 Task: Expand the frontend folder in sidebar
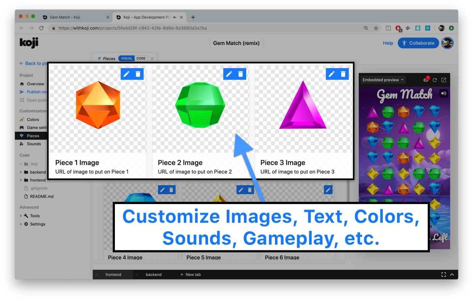tap(21, 180)
